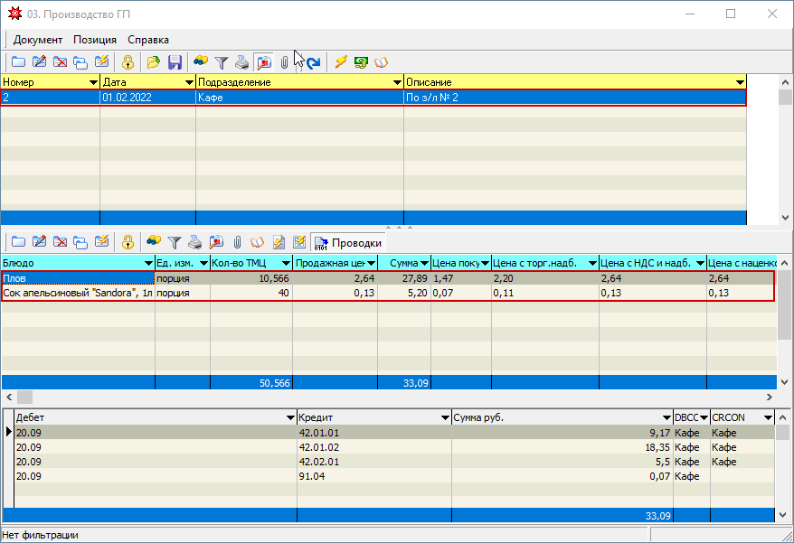This screenshot has width=794, height=543.
Task: Open the Дата column dropdown arrow
Action: tap(189, 82)
